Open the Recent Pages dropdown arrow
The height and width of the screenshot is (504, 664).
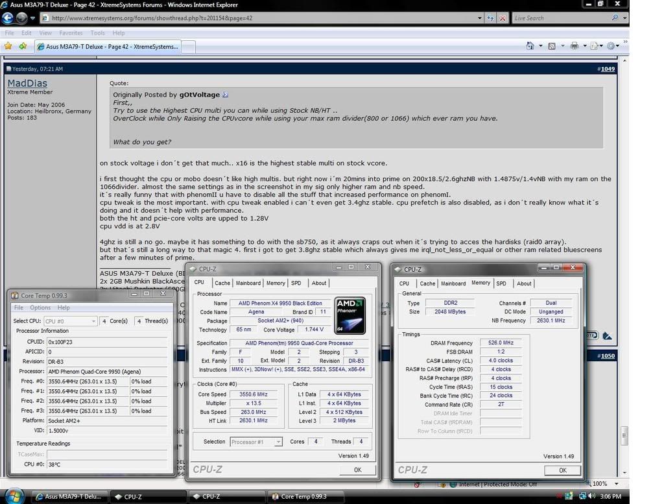tap(32, 18)
